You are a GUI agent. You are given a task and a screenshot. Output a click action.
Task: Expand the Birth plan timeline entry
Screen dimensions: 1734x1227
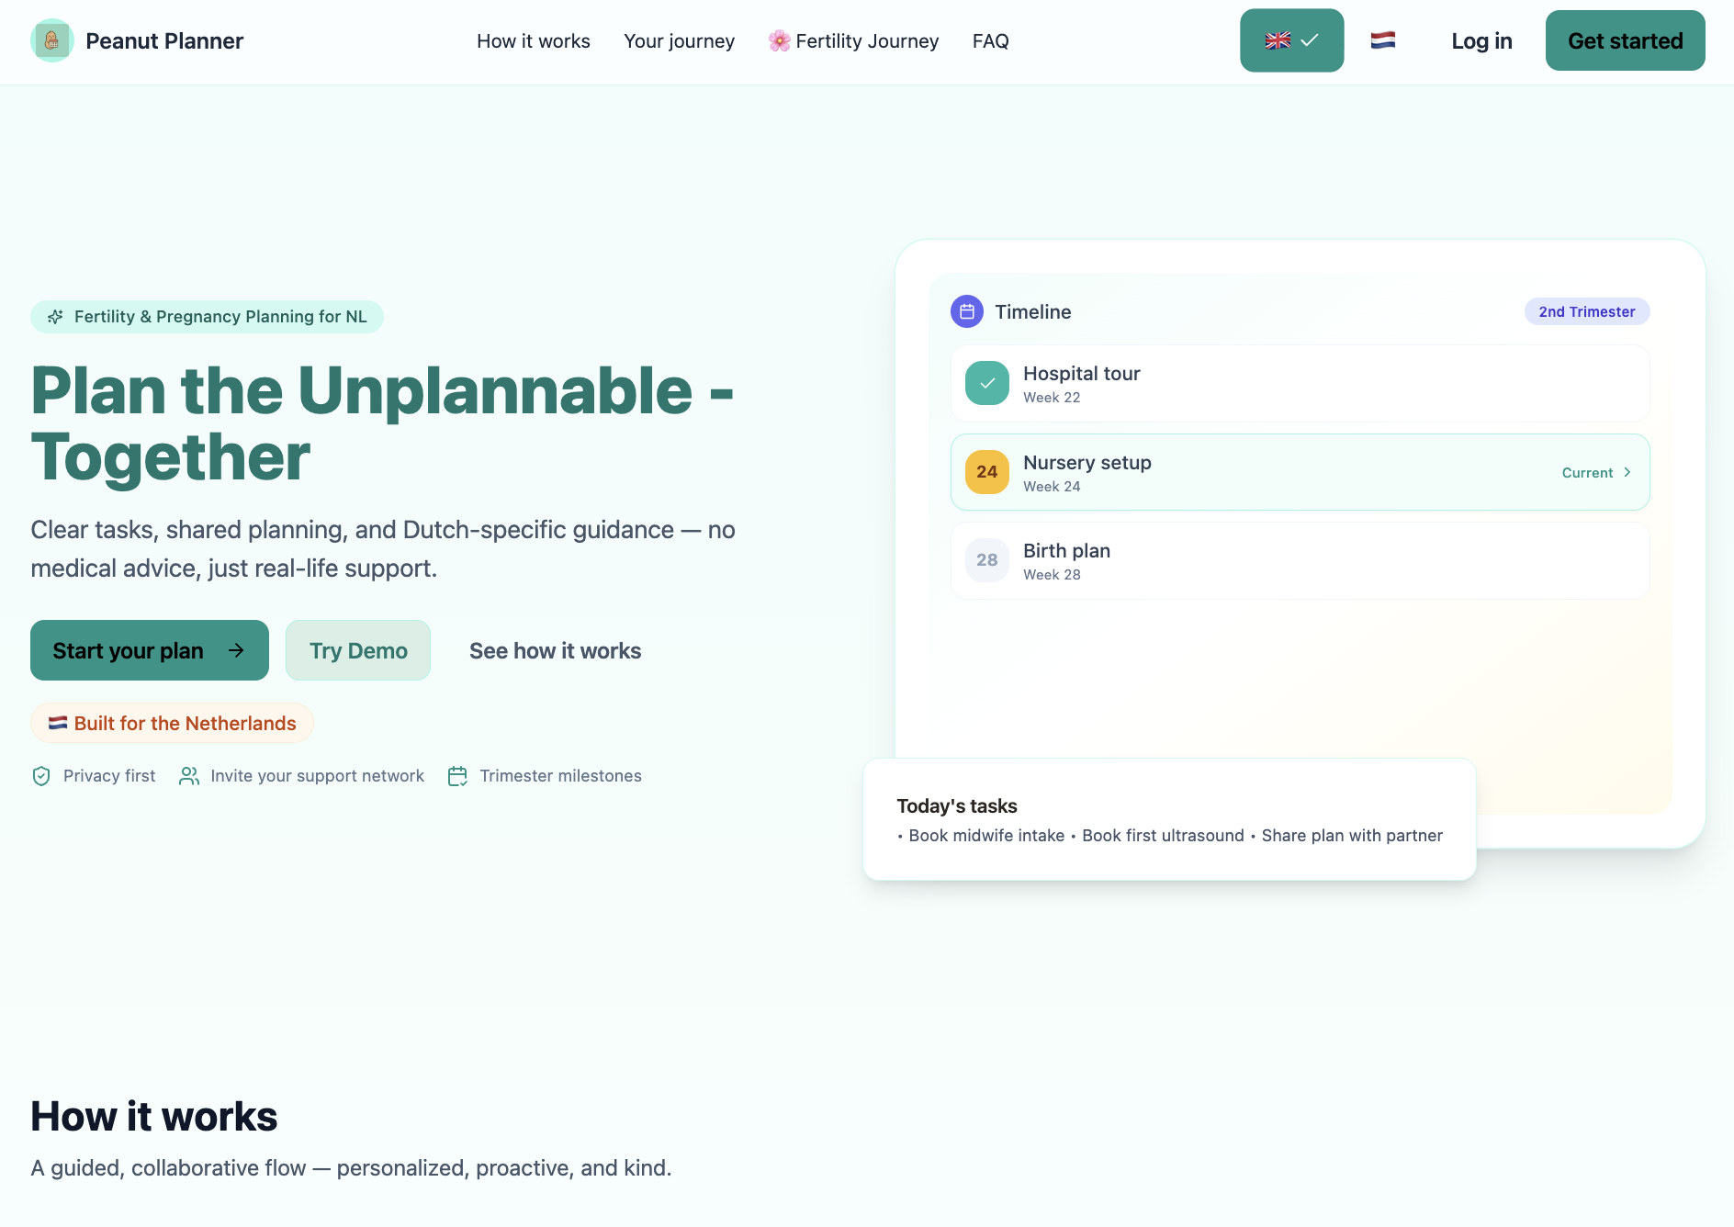(x=1299, y=560)
